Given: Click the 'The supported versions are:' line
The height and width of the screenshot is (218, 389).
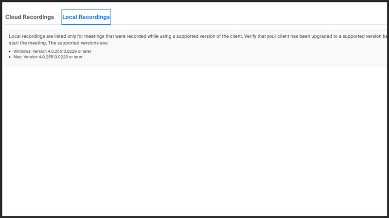Looking at the screenshot, I should point(78,43).
